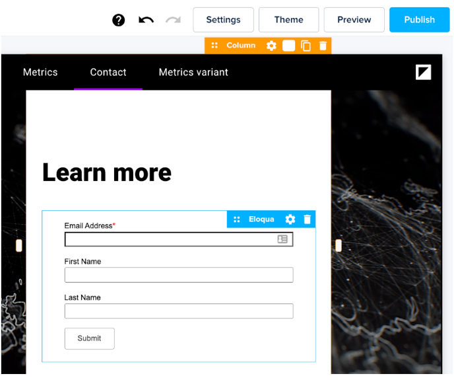Click the redo arrow icon
The width and height of the screenshot is (454, 380).
(173, 20)
